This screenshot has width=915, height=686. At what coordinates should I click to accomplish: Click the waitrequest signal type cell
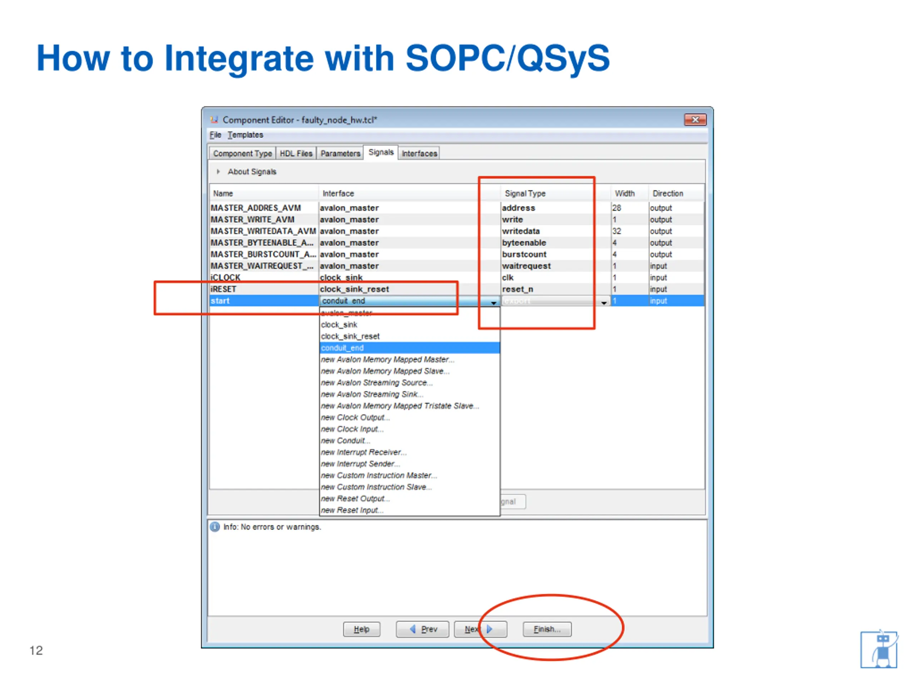[555, 266]
